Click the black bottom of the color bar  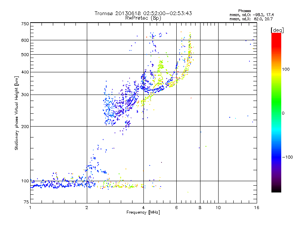276,190
